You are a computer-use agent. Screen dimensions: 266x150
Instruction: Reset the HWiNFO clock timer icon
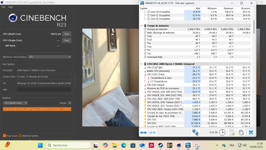click(222, 132)
